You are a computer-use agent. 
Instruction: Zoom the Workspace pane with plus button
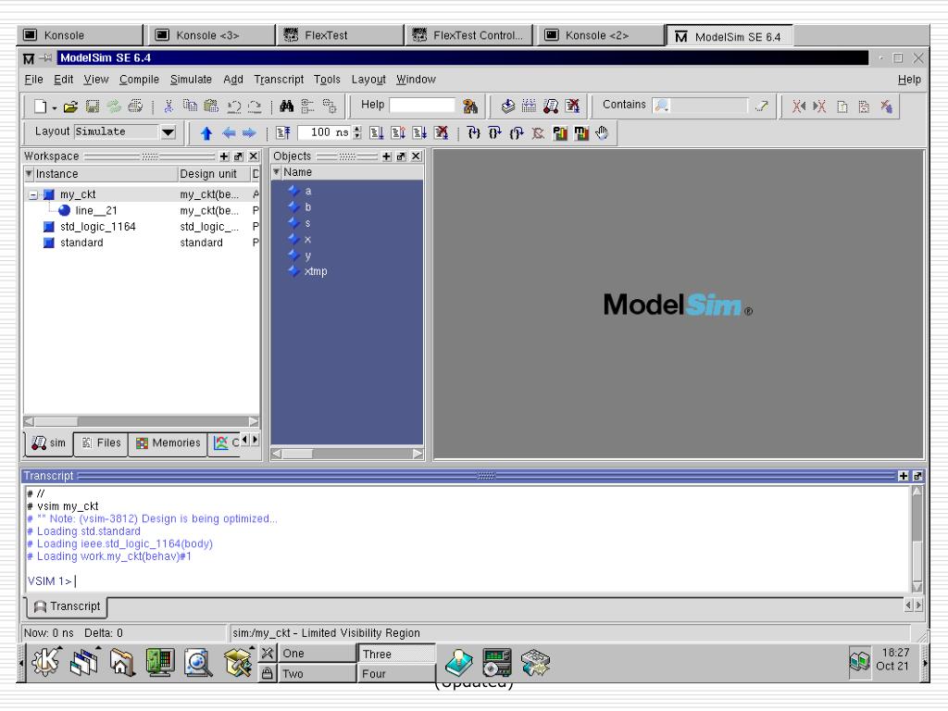pos(224,156)
